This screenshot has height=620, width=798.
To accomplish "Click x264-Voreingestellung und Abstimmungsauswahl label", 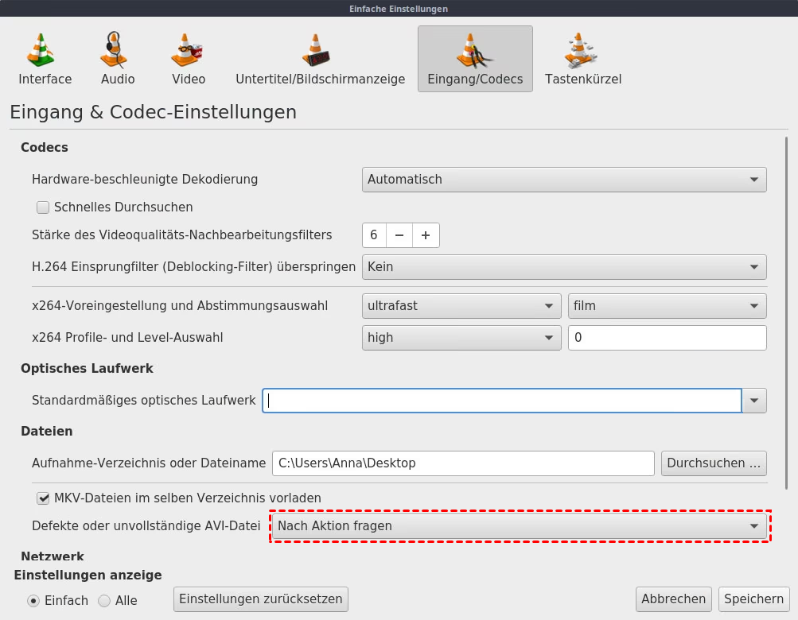I will tap(180, 306).
